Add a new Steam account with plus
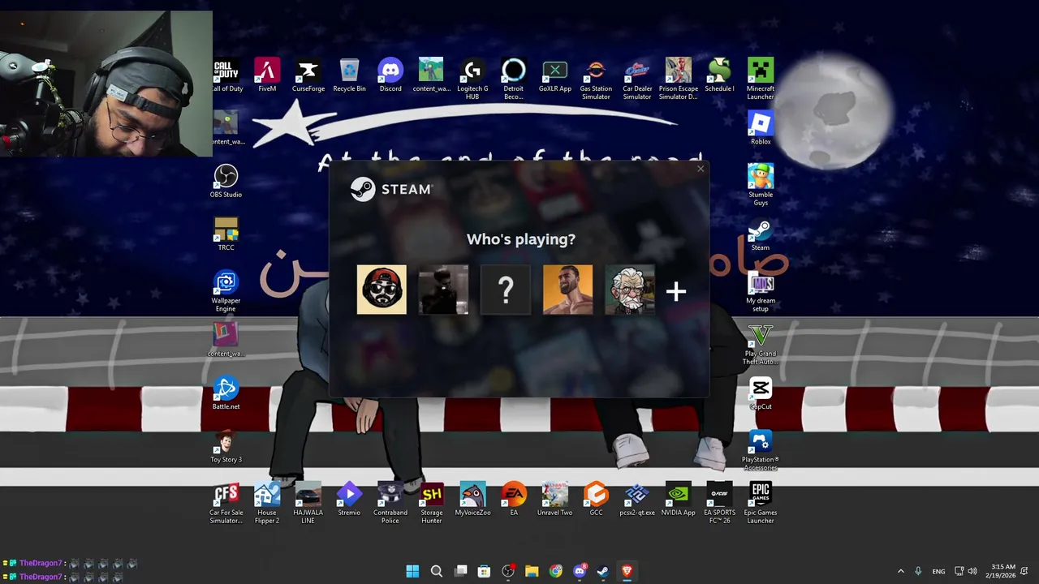The width and height of the screenshot is (1039, 584). pos(676,291)
